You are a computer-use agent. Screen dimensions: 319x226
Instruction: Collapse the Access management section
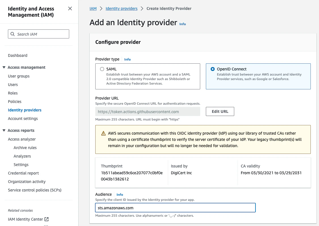[x=4, y=67]
